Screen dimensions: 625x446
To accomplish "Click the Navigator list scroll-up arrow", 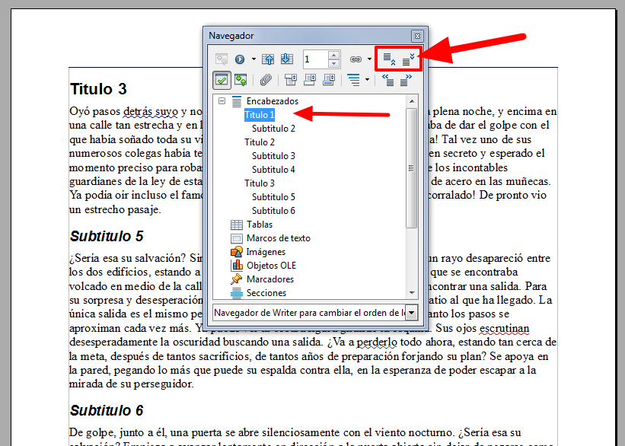I will tap(412, 100).
